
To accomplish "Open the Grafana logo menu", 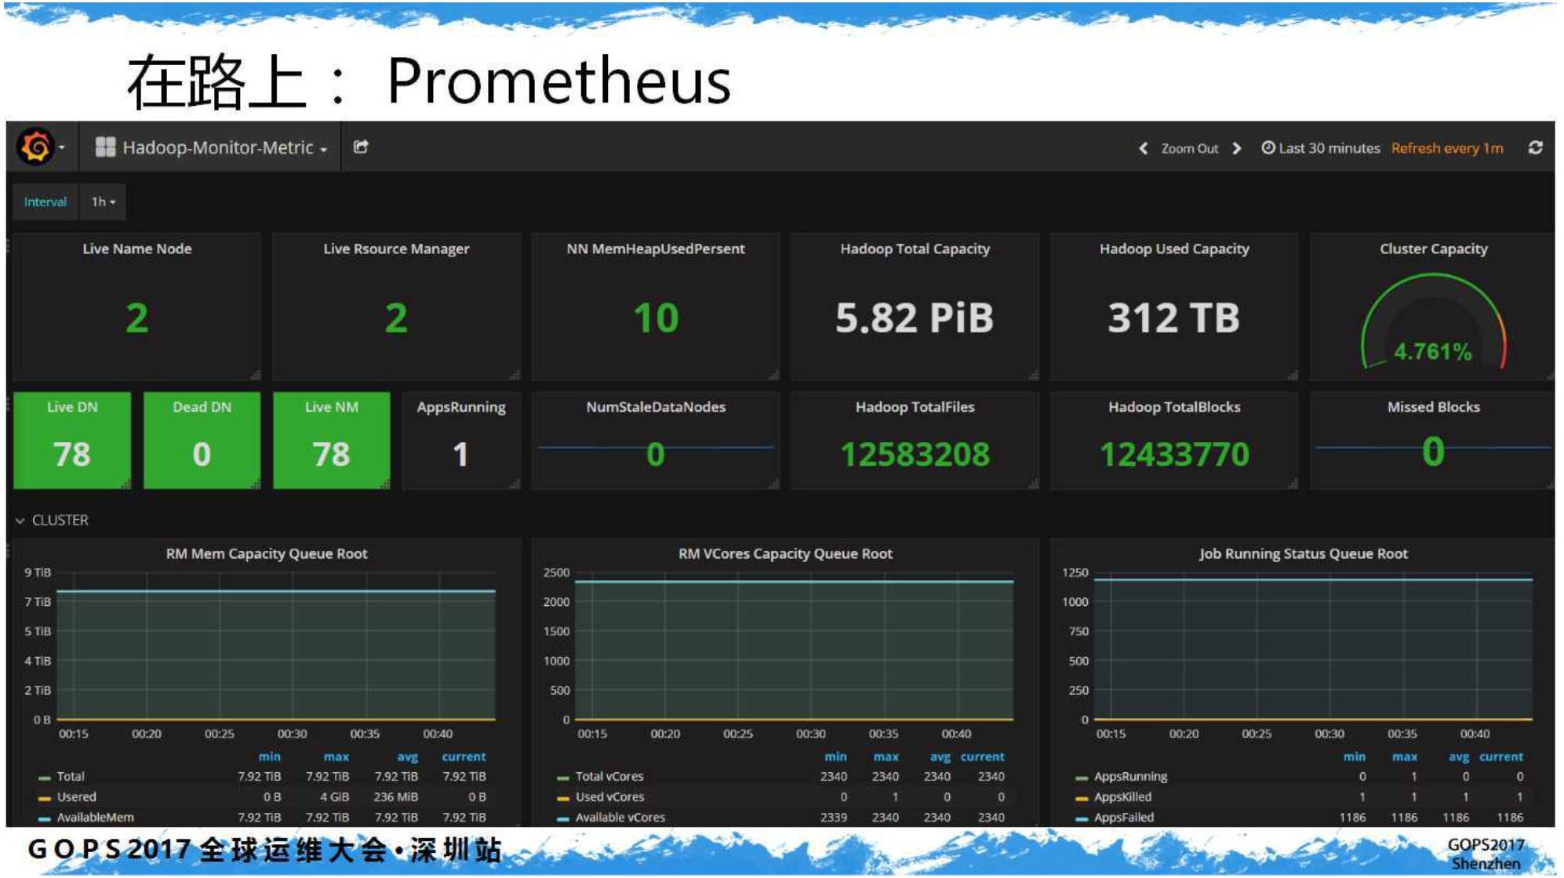I will coord(37,147).
